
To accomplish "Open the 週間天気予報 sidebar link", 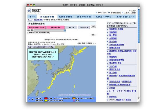I will (x=115, y=69).
